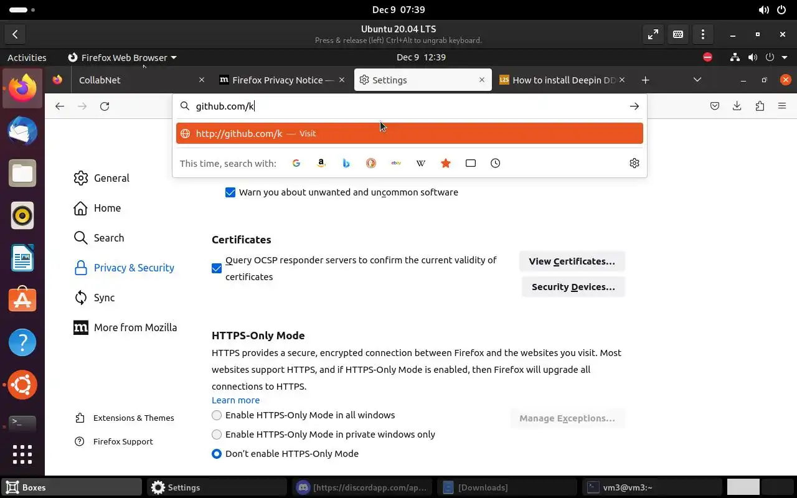Open Boxes three-dot options menu
797x498 pixels.
coord(703,35)
